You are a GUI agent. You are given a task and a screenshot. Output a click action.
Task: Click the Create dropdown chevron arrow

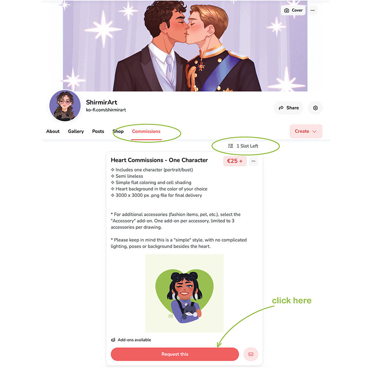(x=315, y=131)
